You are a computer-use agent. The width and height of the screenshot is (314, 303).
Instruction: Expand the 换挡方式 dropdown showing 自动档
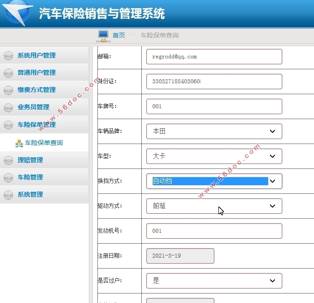click(x=214, y=181)
